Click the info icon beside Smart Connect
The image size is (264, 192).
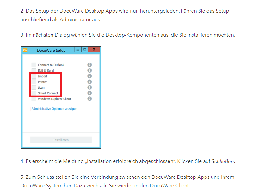pos(89,93)
